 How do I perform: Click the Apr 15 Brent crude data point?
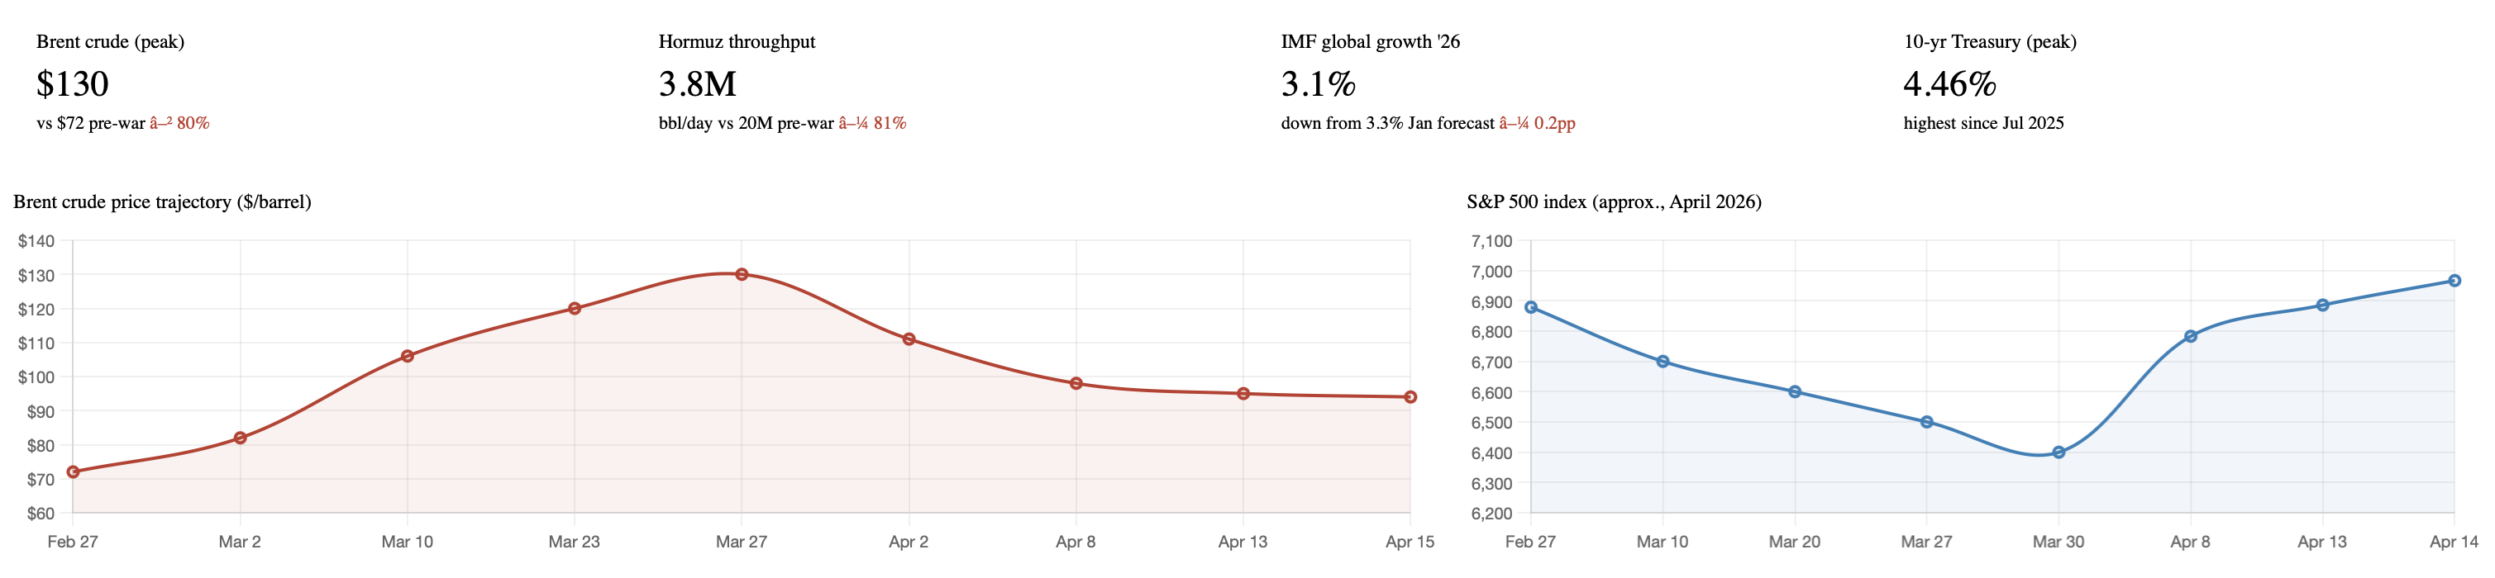pyautogui.click(x=1410, y=397)
